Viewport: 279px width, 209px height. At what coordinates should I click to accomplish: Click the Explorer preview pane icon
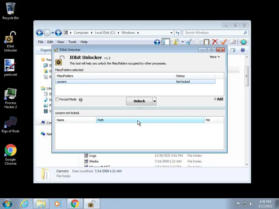pos(233,50)
